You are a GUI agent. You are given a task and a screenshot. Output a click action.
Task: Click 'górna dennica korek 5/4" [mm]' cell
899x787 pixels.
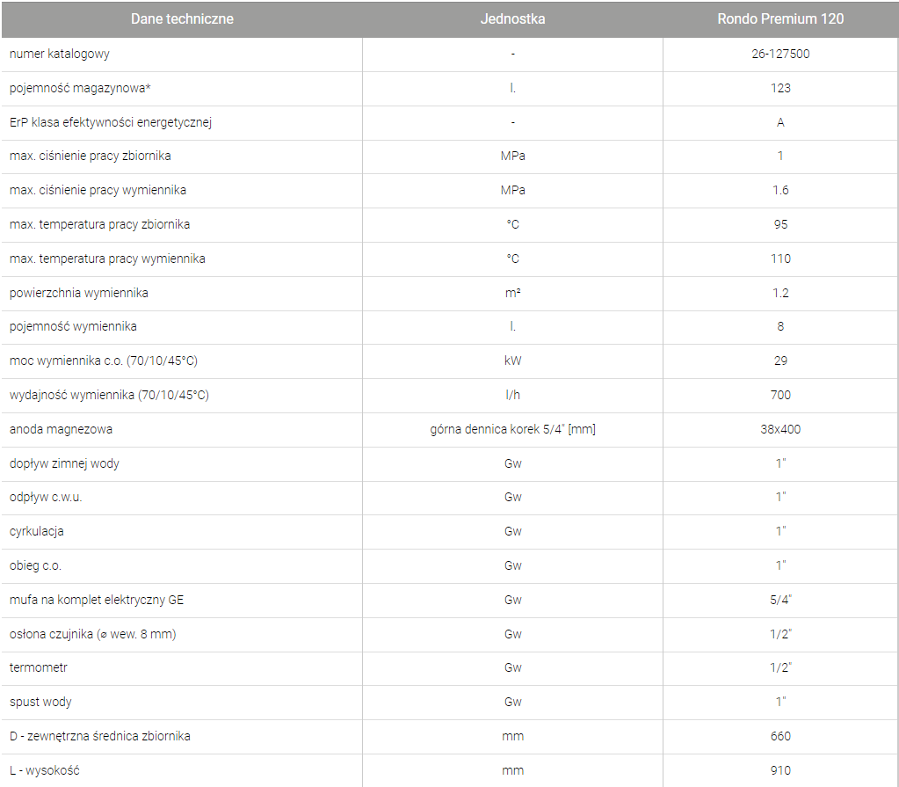(513, 429)
